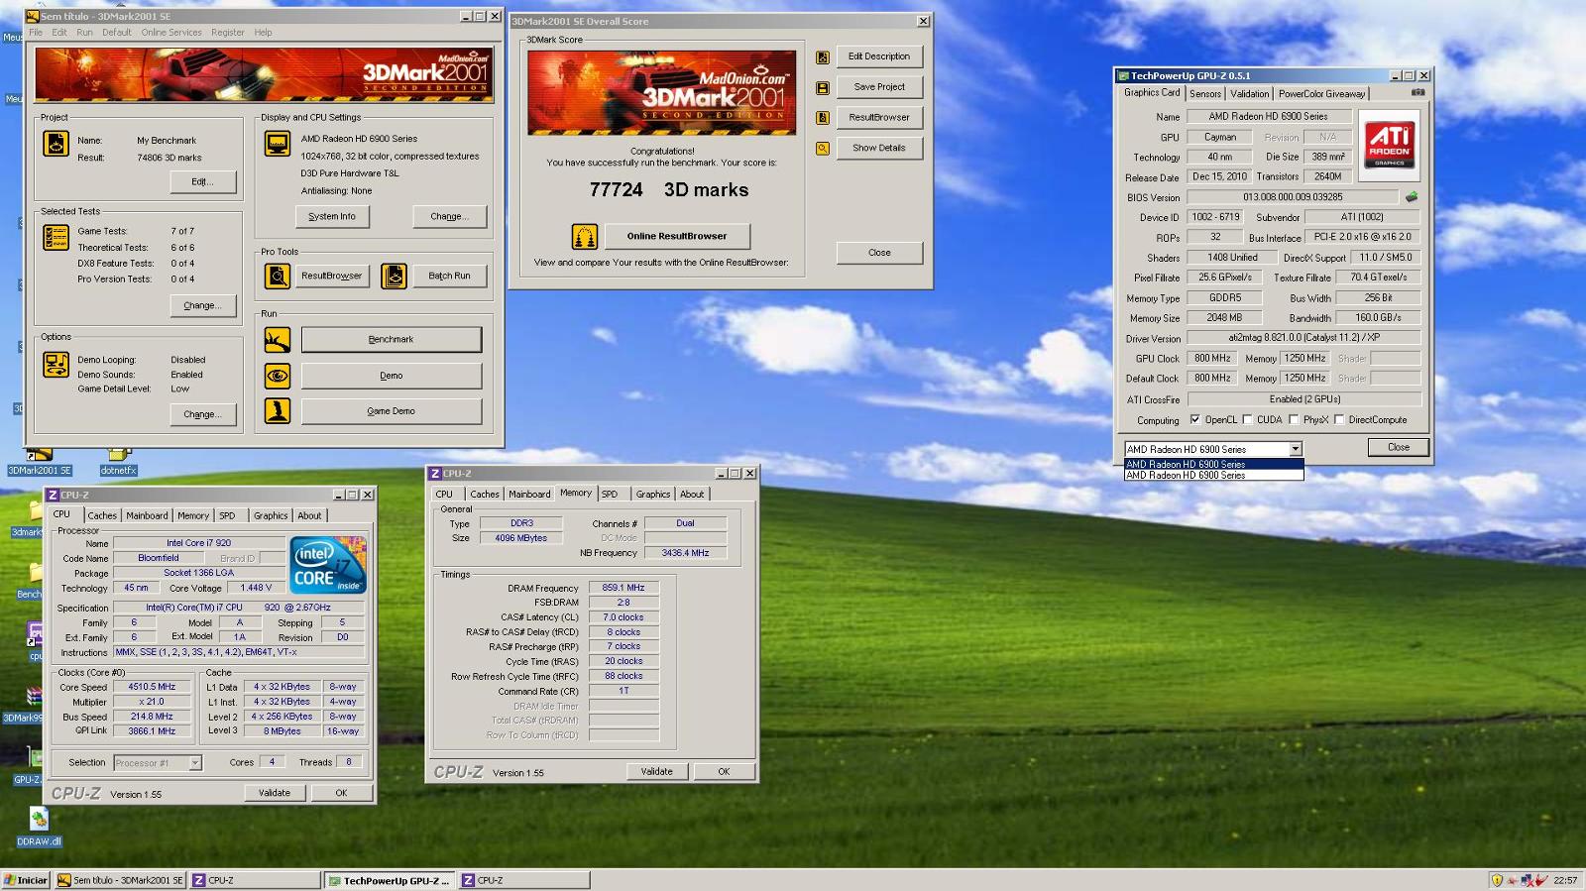This screenshot has height=891, width=1586.
Task: Click the Edit Description icon in Overall Score
Action: pyautogui.click(x=823, y=57)
